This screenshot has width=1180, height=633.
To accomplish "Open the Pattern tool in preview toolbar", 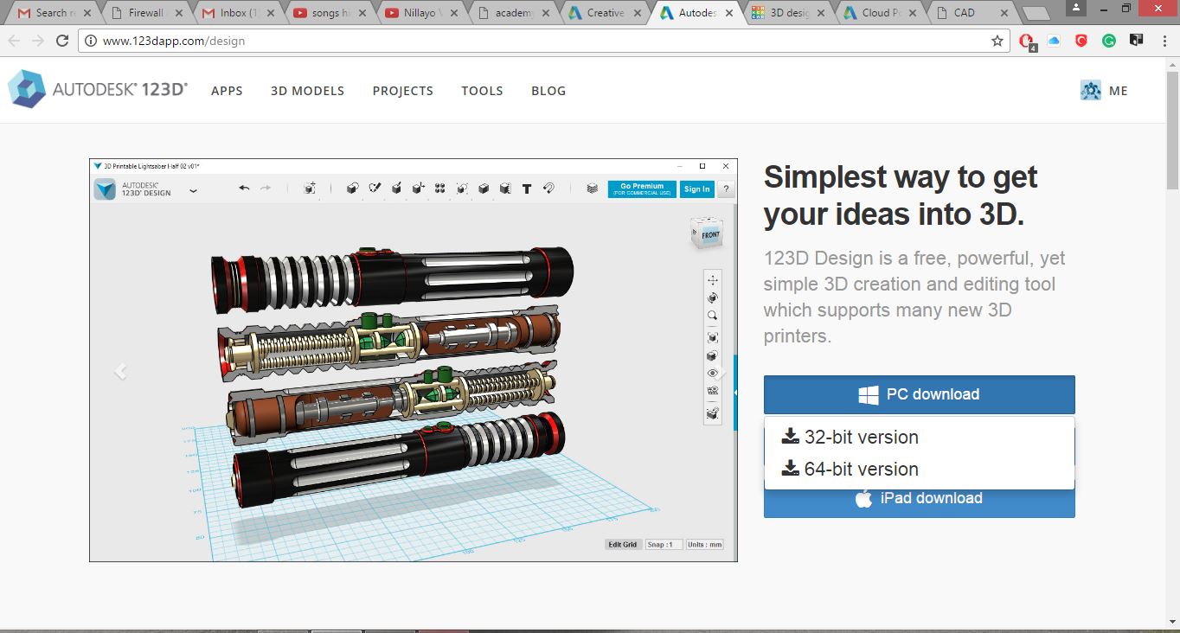I will click(440, 189).
